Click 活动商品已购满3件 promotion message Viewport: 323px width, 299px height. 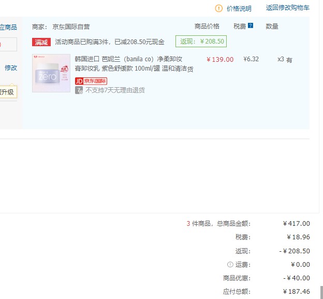point(110,42)
